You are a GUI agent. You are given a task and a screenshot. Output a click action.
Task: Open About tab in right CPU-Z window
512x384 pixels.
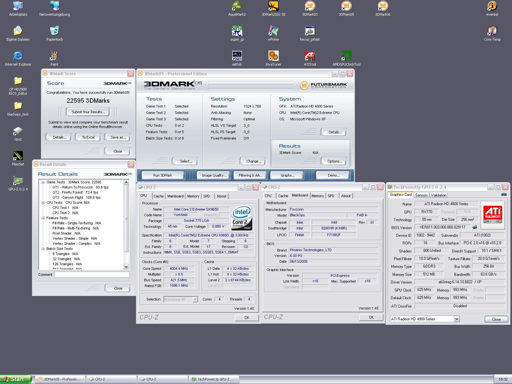pyautogui.click(x=346, y=196)
